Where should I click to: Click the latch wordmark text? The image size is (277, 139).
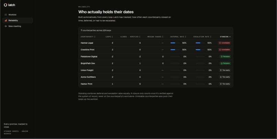(12, 5)
